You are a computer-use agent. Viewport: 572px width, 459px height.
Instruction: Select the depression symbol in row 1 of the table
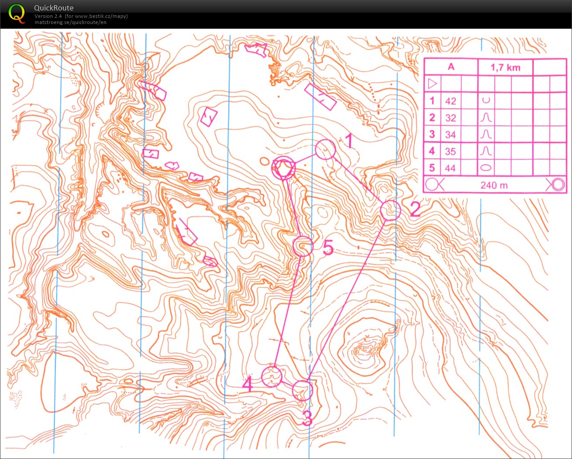point(486,100)
